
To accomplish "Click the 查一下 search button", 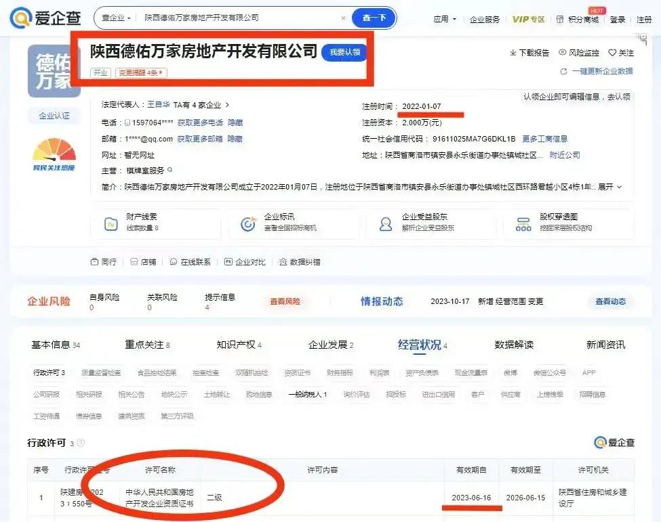I will (x=374, y=18).
